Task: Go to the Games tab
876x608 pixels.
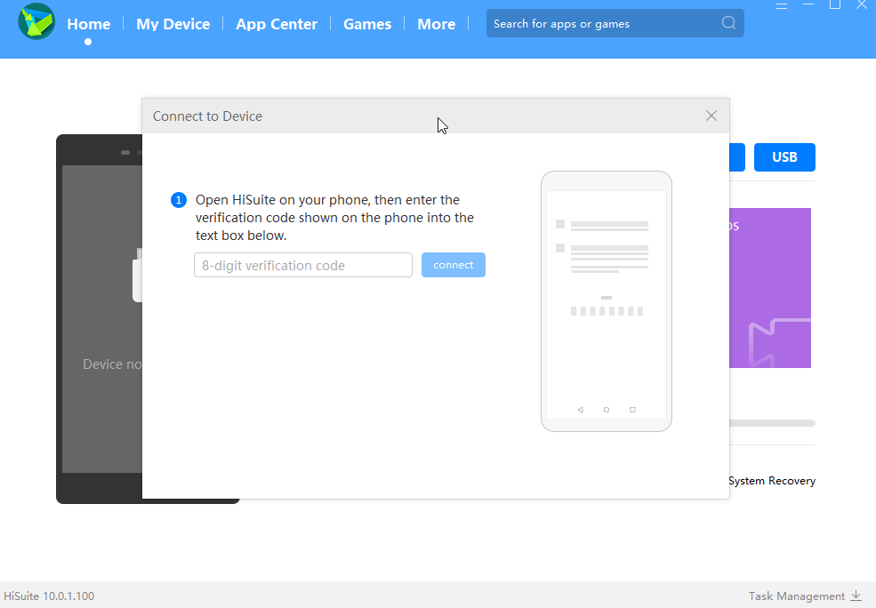Action: pos(367,24)
